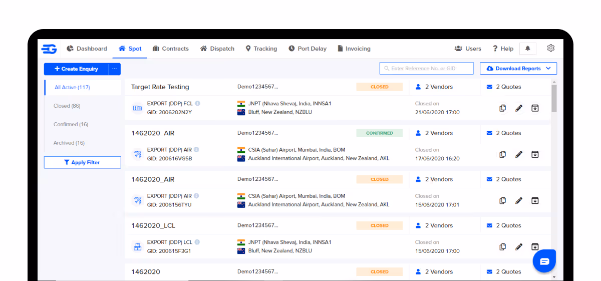Click the info icon for GID 2006156TYU
This screenshot has width=601, height=281.
tap(196, 196)
